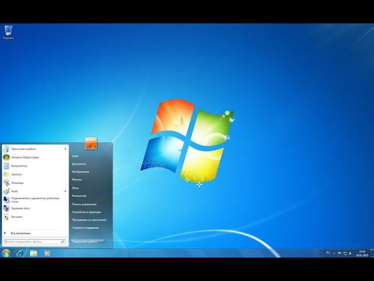Image resolution: width=374 pixels, height=281 pixels.
Task: Show hidden tray icons arrow
Action: (334, 253)
